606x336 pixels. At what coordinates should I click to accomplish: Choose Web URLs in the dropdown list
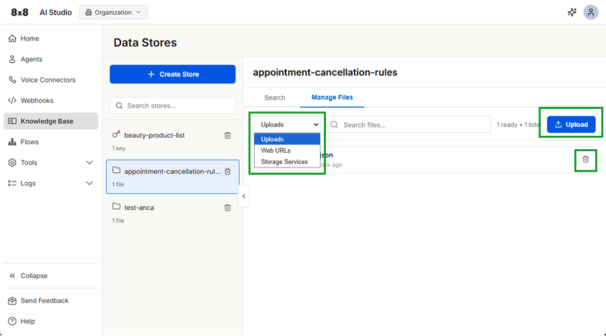click(x=287, y=151)
